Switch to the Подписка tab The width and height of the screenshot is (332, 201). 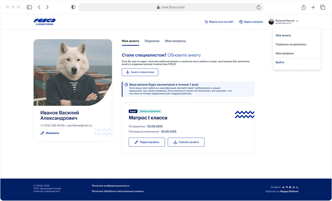[x=152, y=41]
